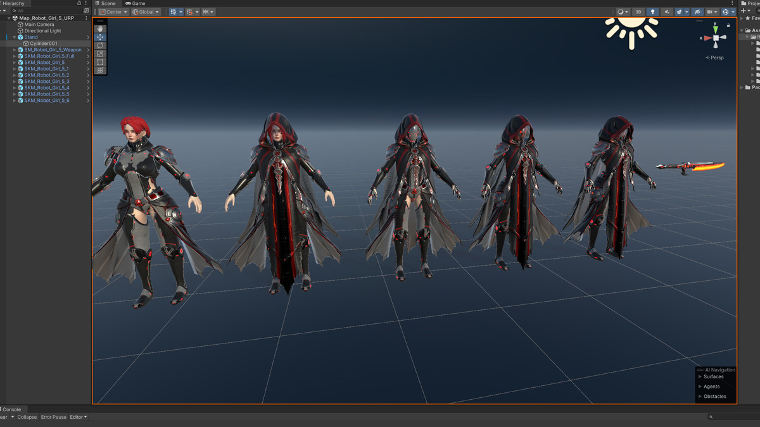Toggle scene lighting lightbulb

(652, 12)
